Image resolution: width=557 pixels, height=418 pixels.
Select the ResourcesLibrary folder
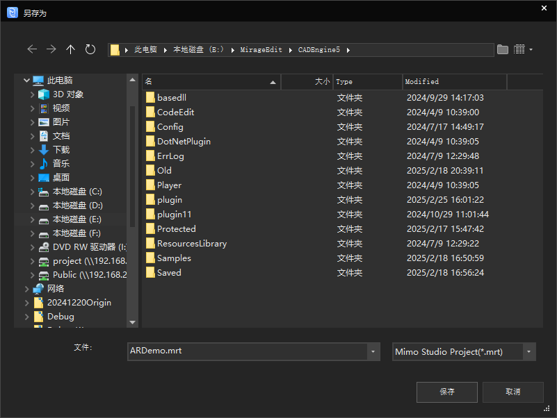[x=191, y=244]
